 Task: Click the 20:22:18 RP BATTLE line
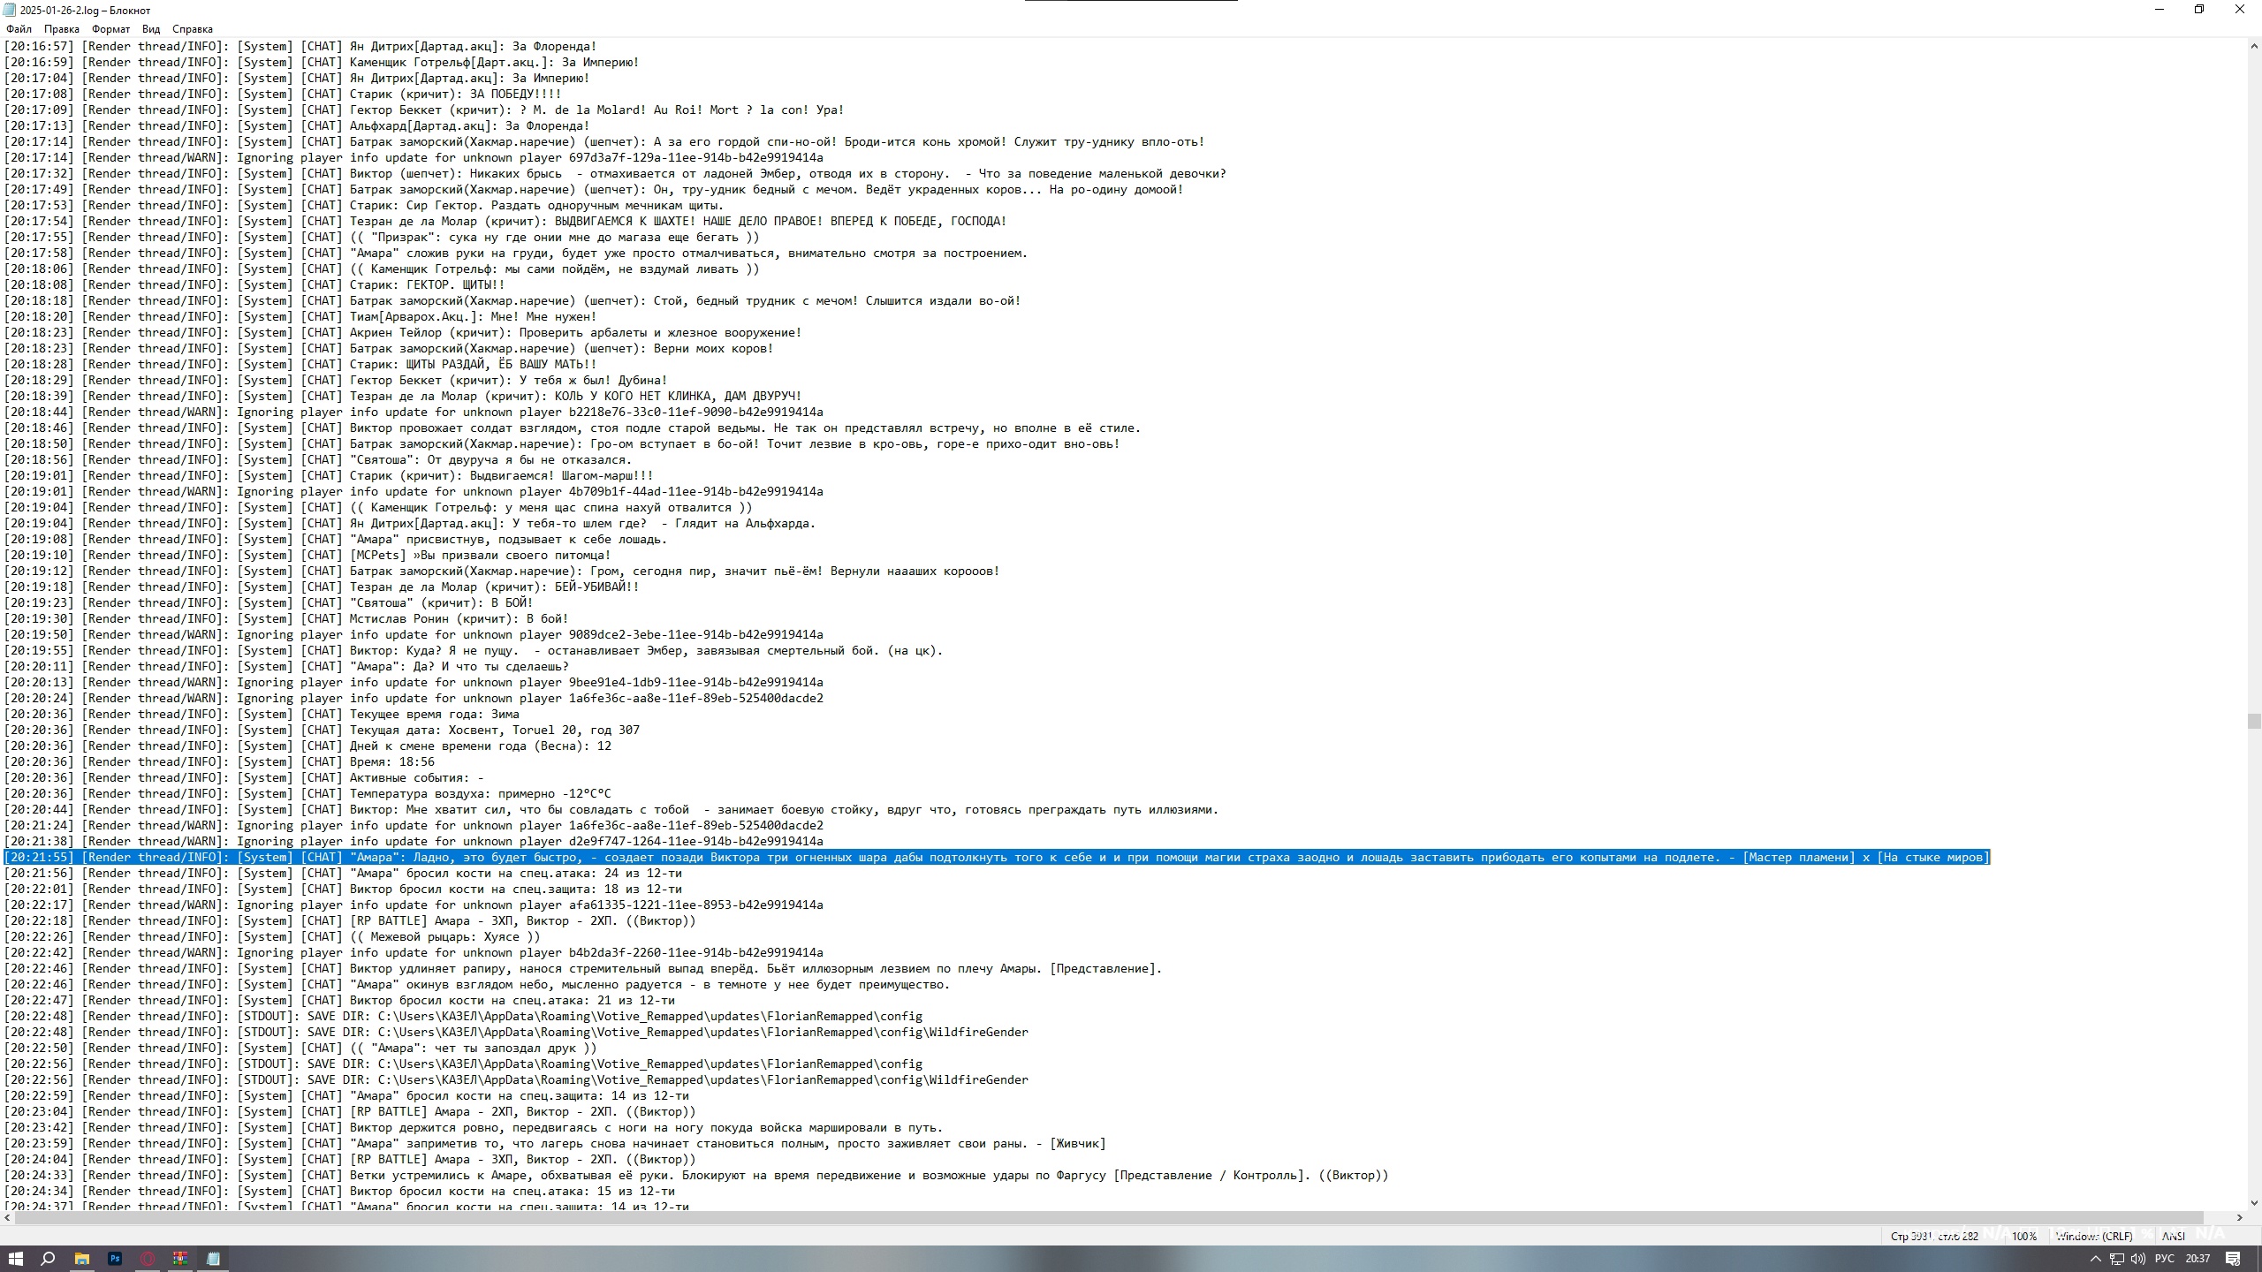pos(350,921)
